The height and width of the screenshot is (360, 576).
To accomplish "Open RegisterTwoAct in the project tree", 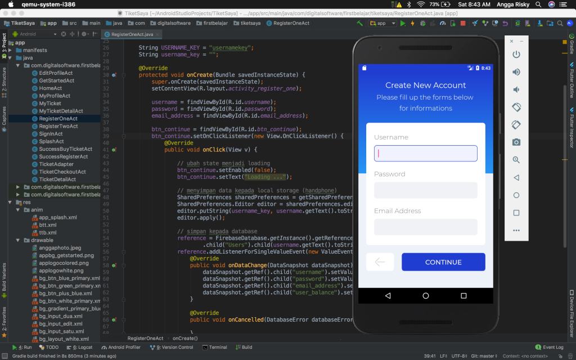I will [58, 127].
